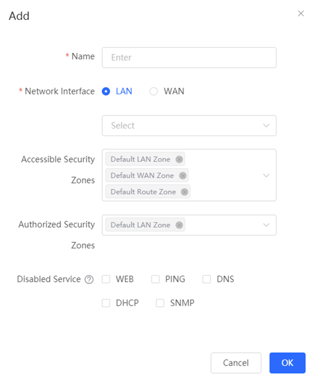Check the DHCP service checkbox
This screenshot has width=312, height=381.
(x=106, y=303)
